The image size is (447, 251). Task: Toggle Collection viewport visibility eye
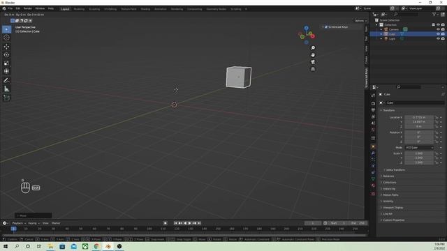(438, 25)
